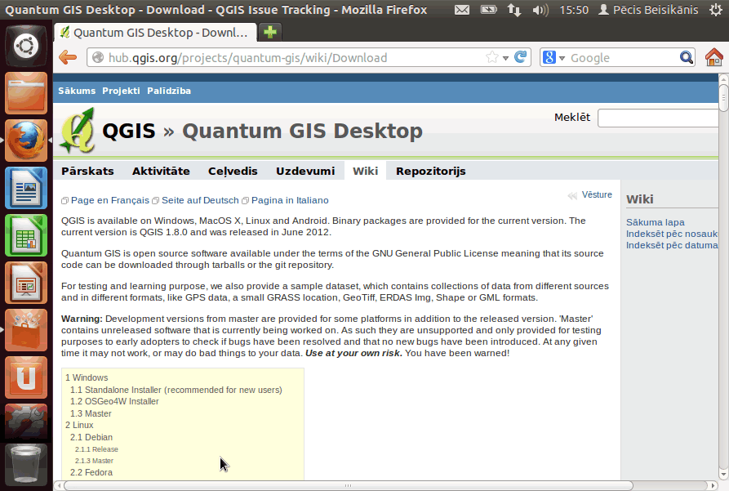This screenshot has width=729, height=491.
Task: Open System Settings from the dock
Action: click(x=26, y=422)
